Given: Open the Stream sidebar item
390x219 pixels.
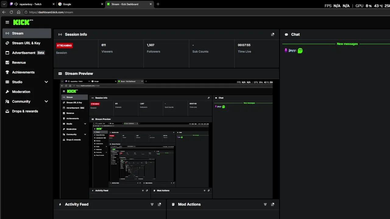Looking at the screenshot, I should click(x=27, y=33).
